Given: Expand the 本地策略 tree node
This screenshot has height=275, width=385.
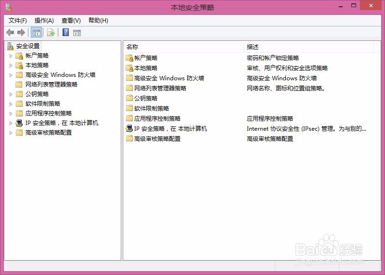Looking at the screenshot, I should [x=11, y=65].
